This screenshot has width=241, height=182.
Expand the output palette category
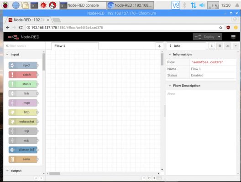[x=23, y=171]
